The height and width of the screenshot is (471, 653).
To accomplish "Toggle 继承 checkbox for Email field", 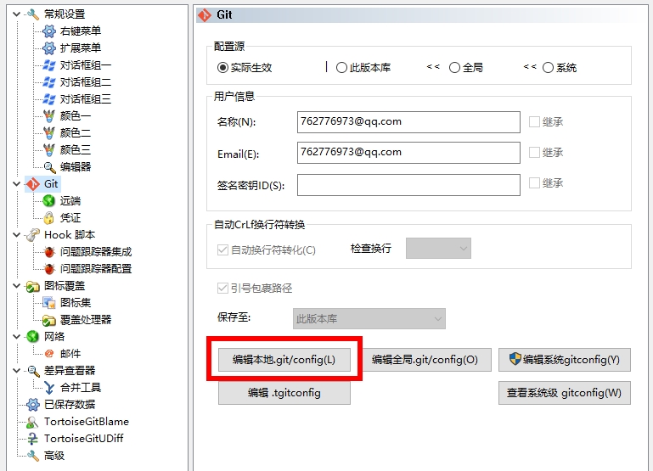I will click(534, 152).
